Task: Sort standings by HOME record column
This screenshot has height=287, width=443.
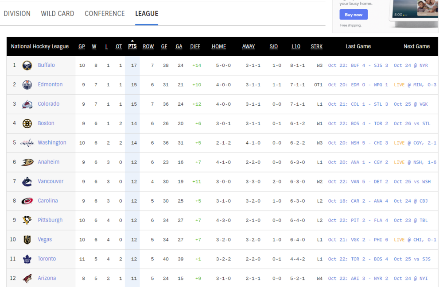Action: (219, 46)
